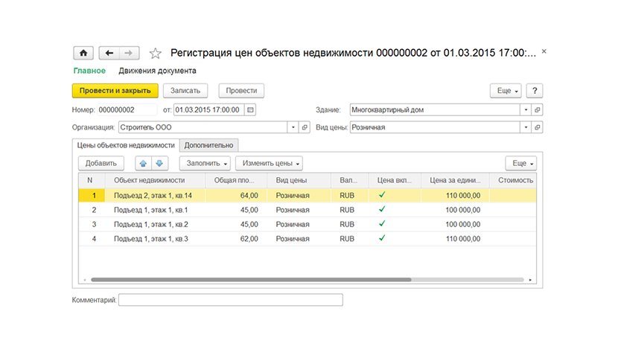Focus the Комментарий input field

coord(231,300)
